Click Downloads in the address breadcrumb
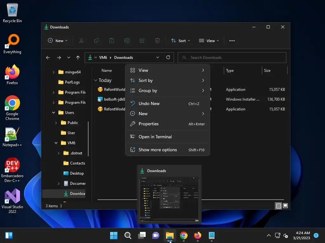 click(123, 58)
